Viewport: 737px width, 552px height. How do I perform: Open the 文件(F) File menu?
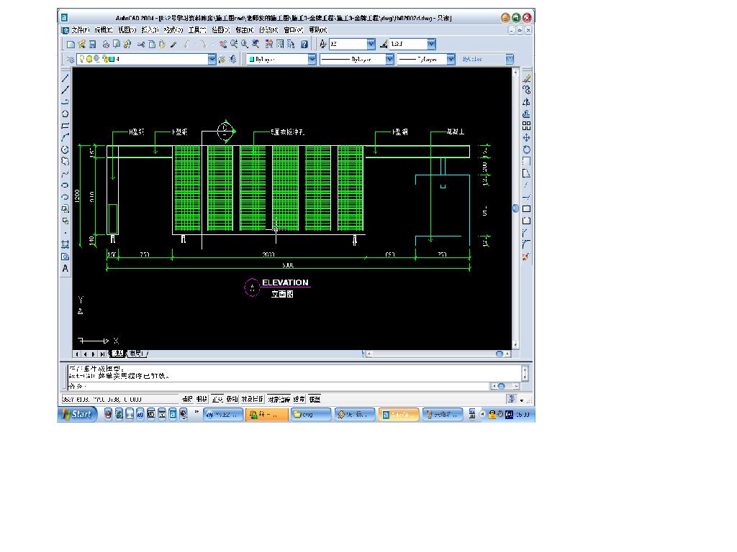pyautogui.click(x=80, y=30)
